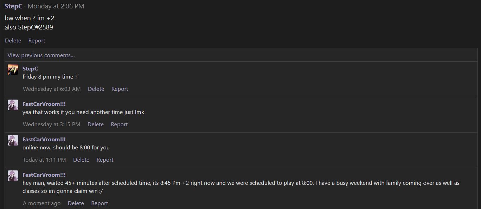Open StepC's profile from the post header

click(x=13, y=6)
